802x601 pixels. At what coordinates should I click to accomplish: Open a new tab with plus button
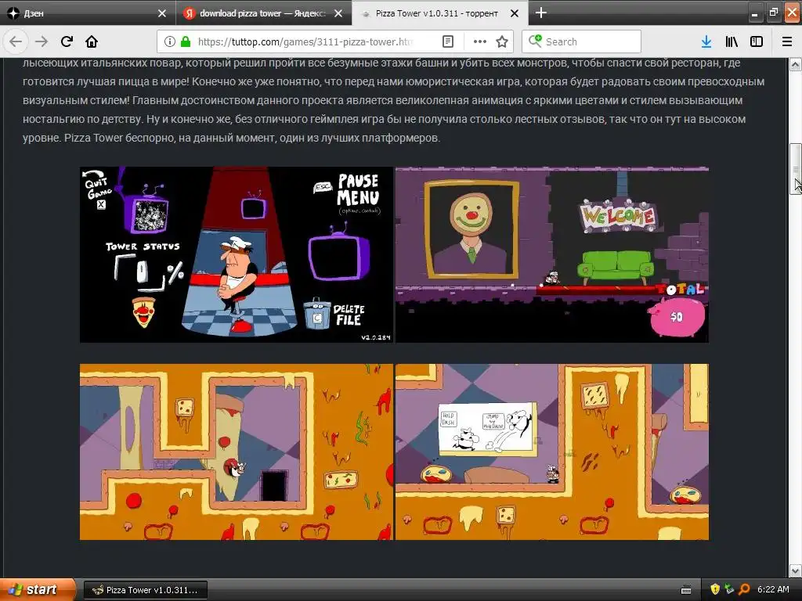[x=540, y=13]
